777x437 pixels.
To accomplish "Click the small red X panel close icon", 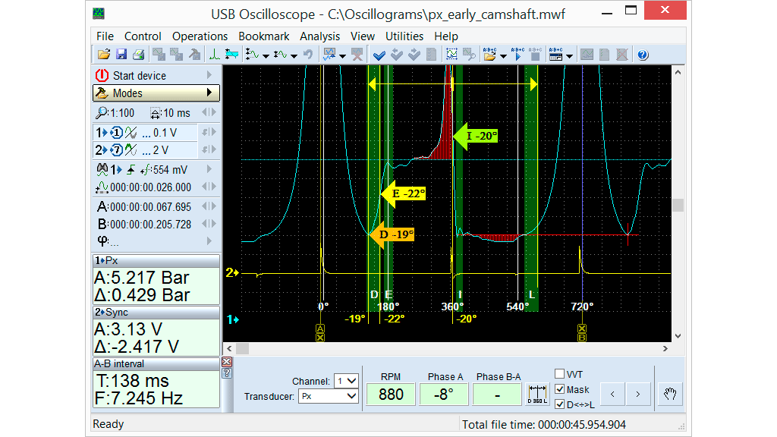I will [x=226, y=363].
